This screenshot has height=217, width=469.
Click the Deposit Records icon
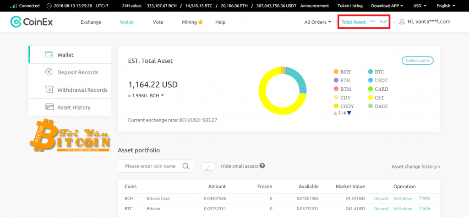coord(49,72)
